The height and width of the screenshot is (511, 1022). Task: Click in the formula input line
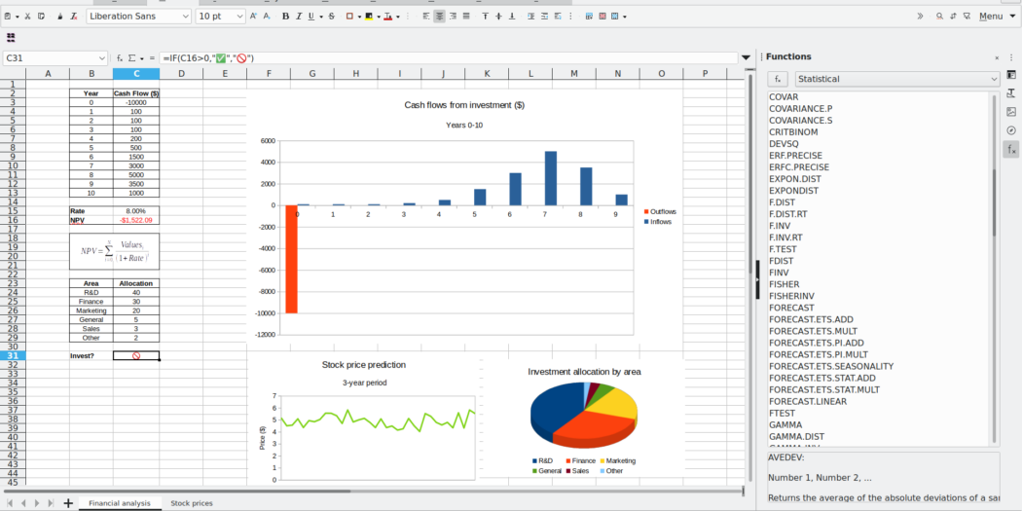449,58
